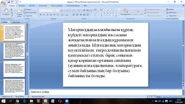Justify the text
Screen dimensions: 185x104
(84, 15)
